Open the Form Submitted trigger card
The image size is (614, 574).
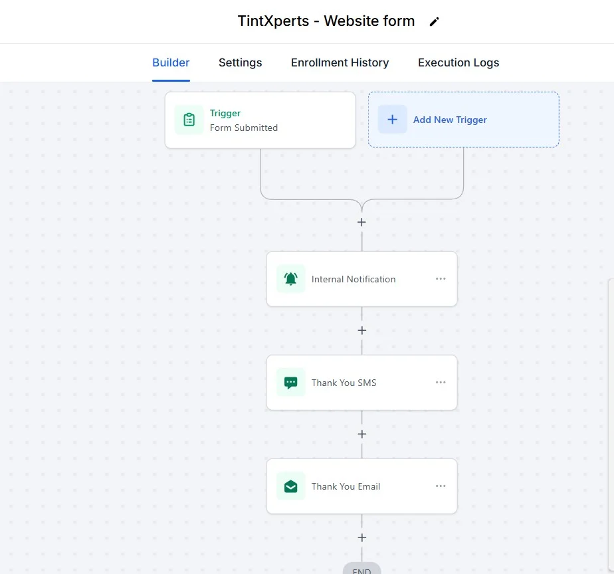[260, 120]
